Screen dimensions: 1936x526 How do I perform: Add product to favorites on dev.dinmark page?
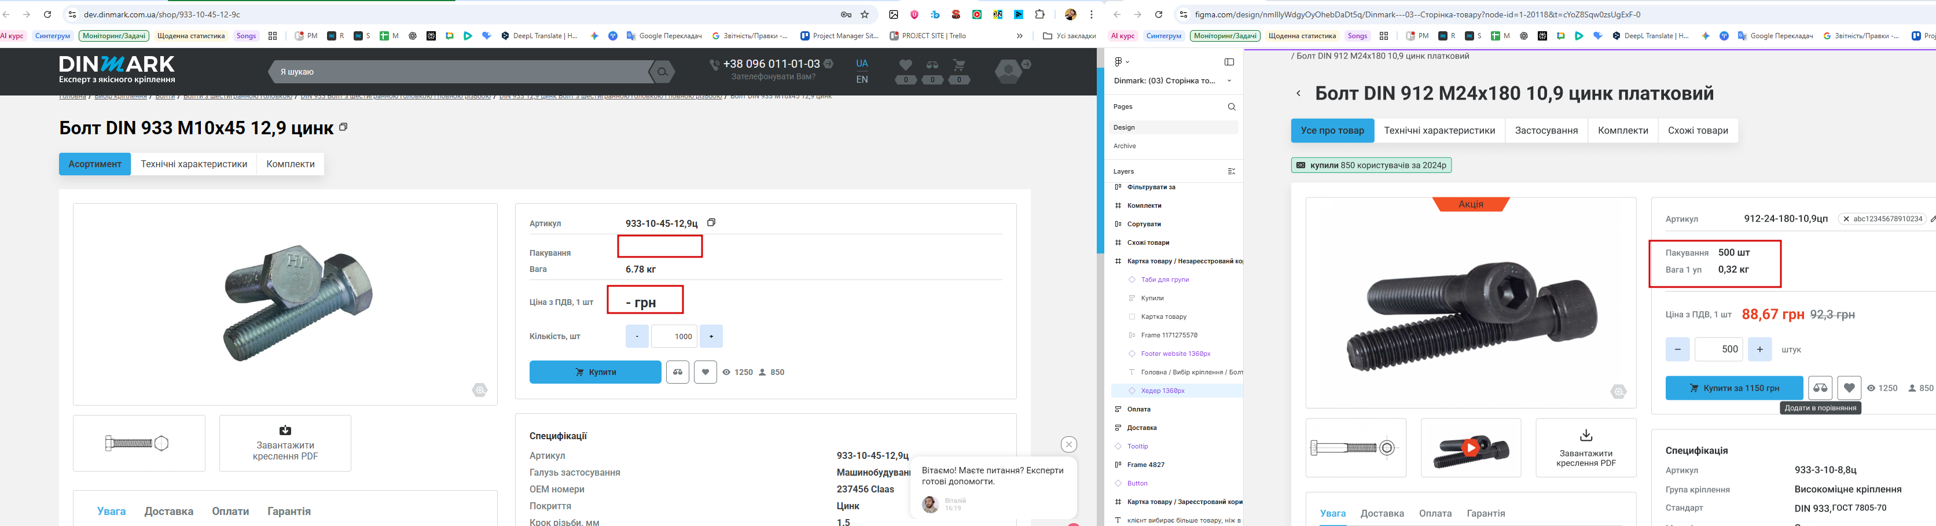[705, 372]
